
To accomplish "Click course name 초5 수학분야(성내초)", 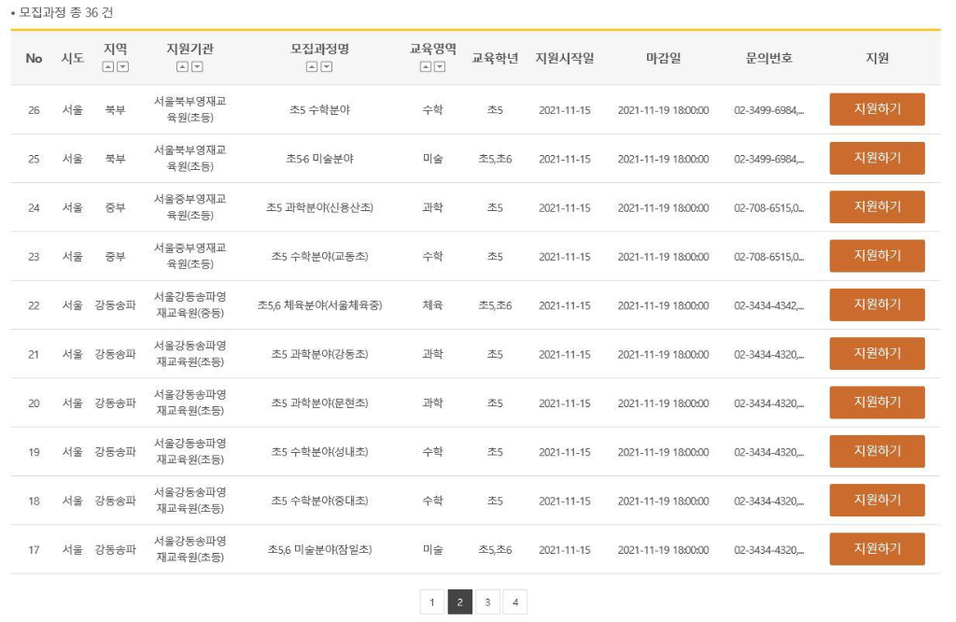I will (x=319, y=452).
